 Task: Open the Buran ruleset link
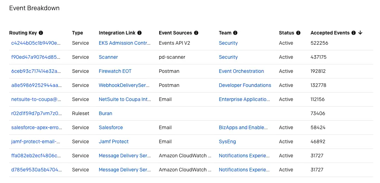[105, 113]
